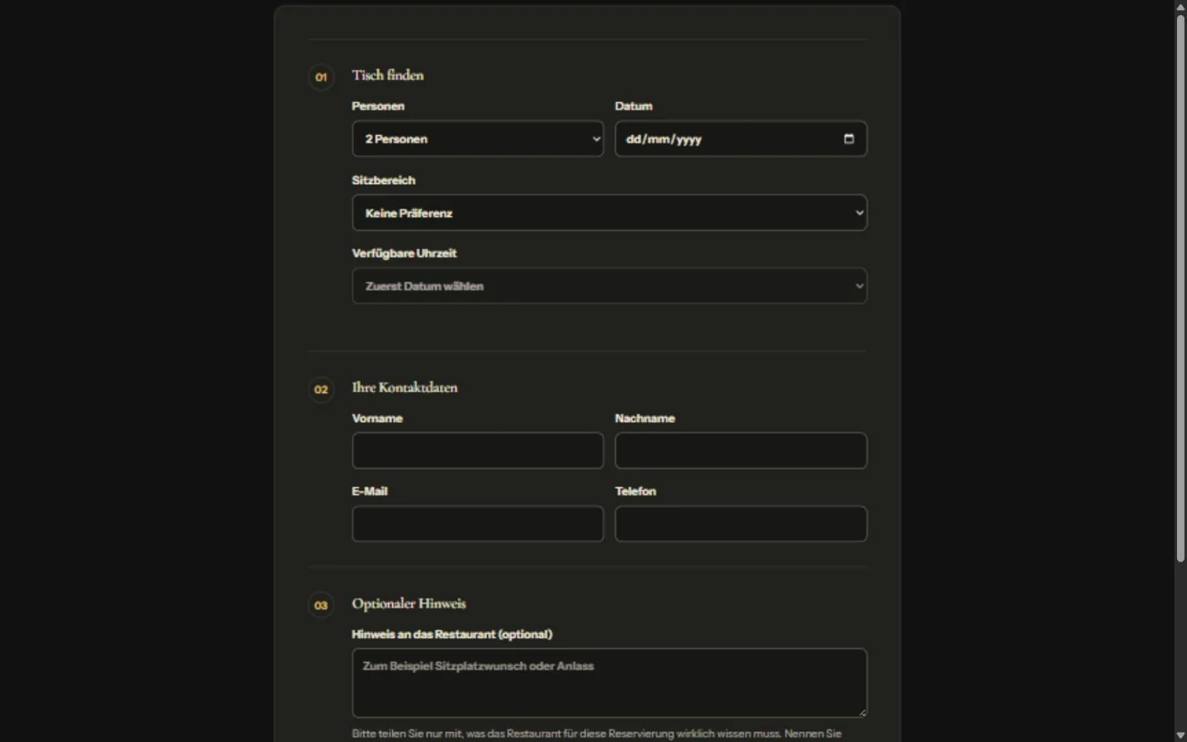Click the 'Telefon' label
The image size is (1187, 742).
pyautogui.click(x=636, y=491)
